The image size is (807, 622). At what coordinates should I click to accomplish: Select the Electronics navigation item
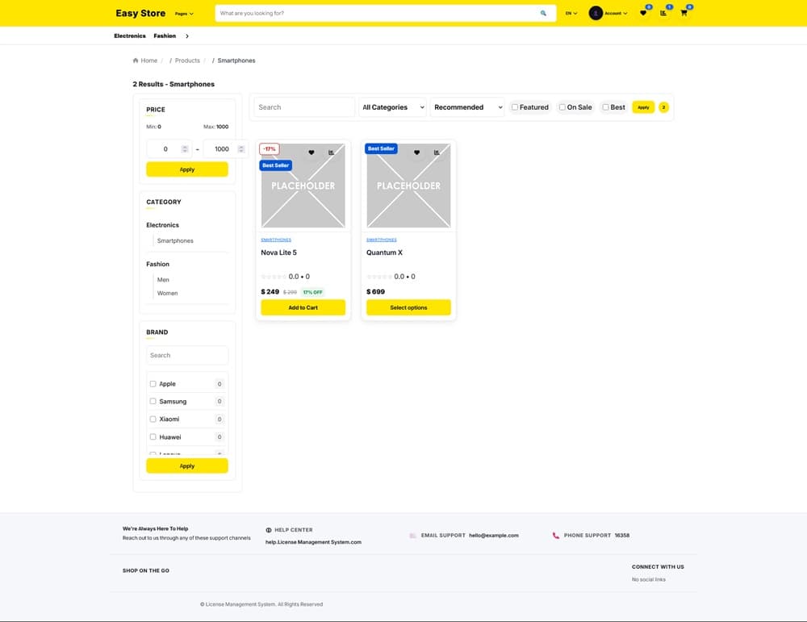click(130, 36)
